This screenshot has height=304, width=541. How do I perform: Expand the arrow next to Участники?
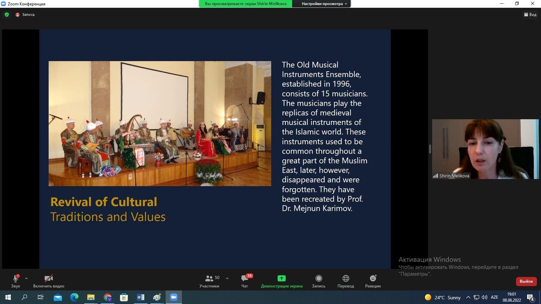click(x=227, y=278)
